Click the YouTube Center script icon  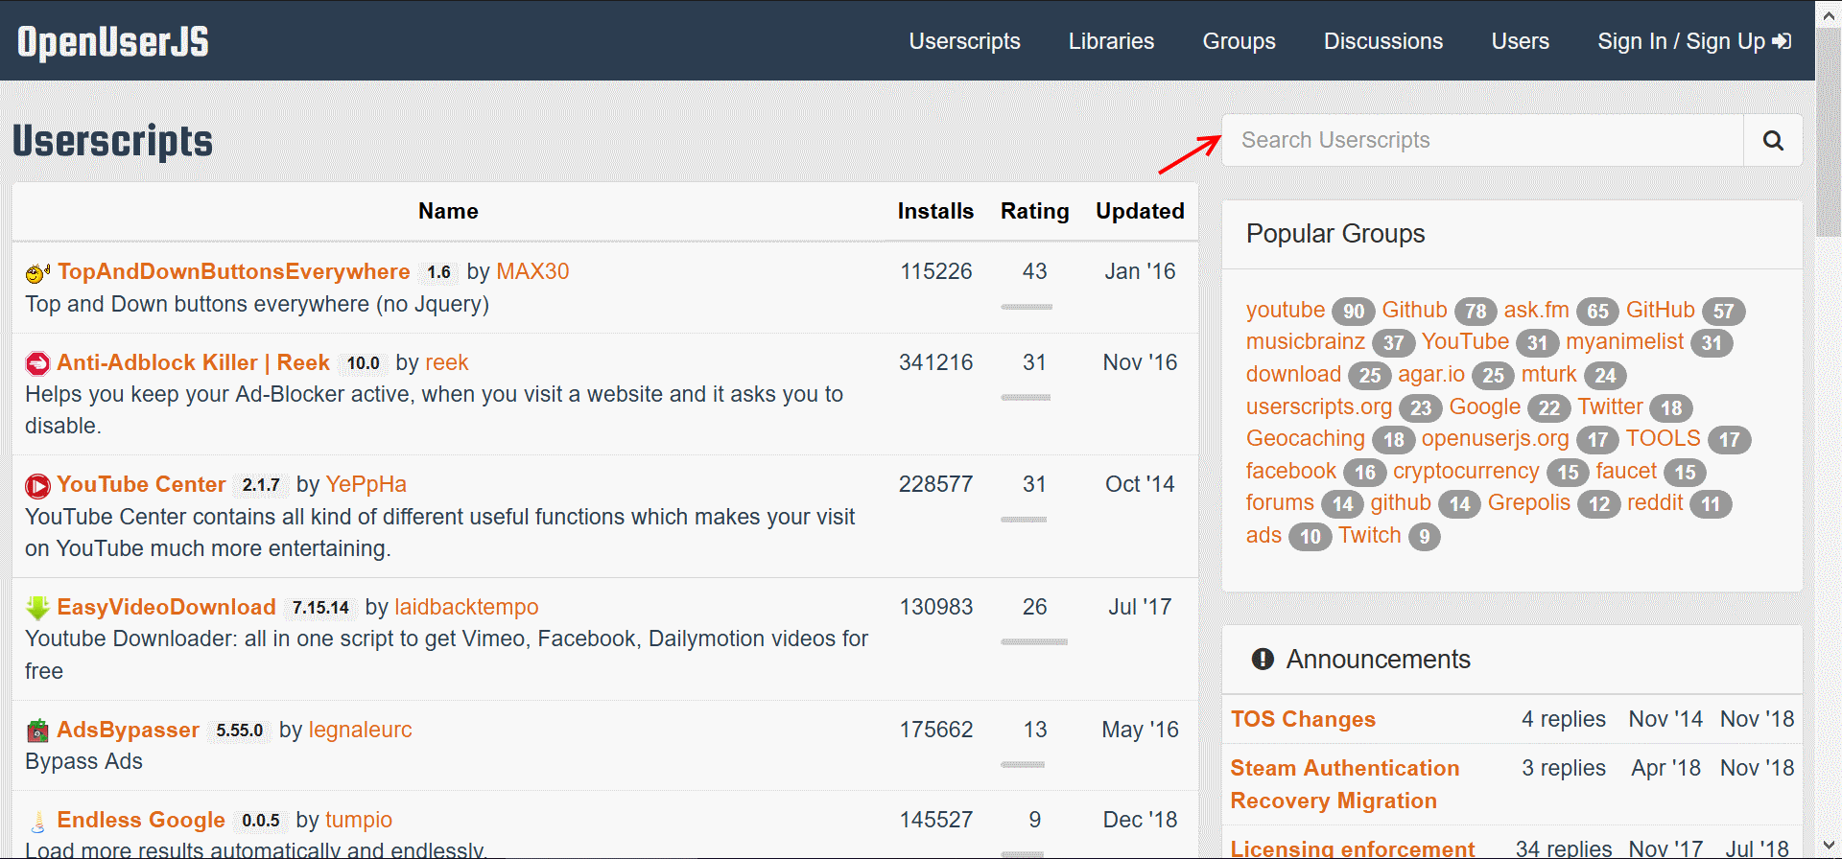37,486
